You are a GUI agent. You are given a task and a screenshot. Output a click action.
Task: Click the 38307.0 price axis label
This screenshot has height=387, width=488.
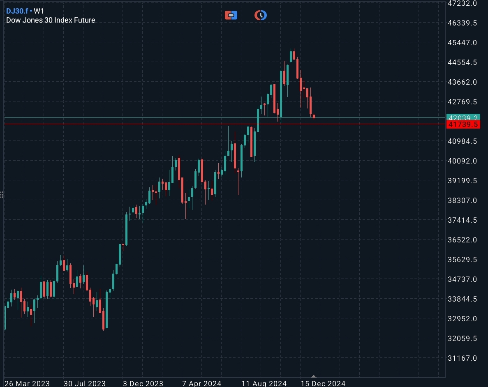point(462,200)
